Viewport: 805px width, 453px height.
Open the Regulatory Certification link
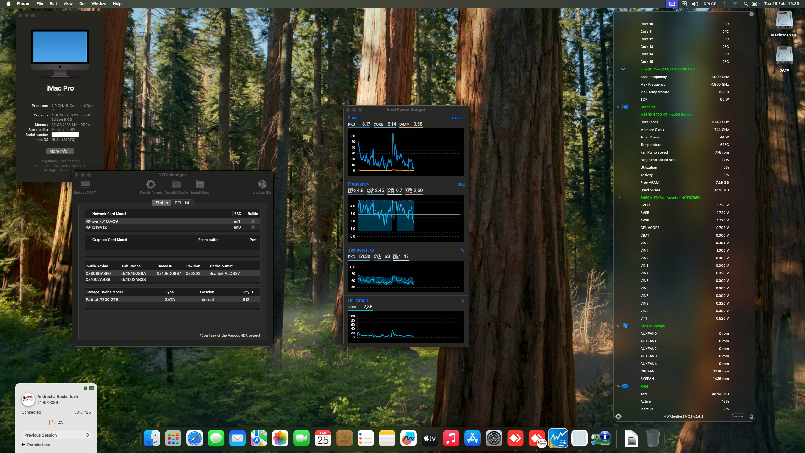(x=60, y=161)
